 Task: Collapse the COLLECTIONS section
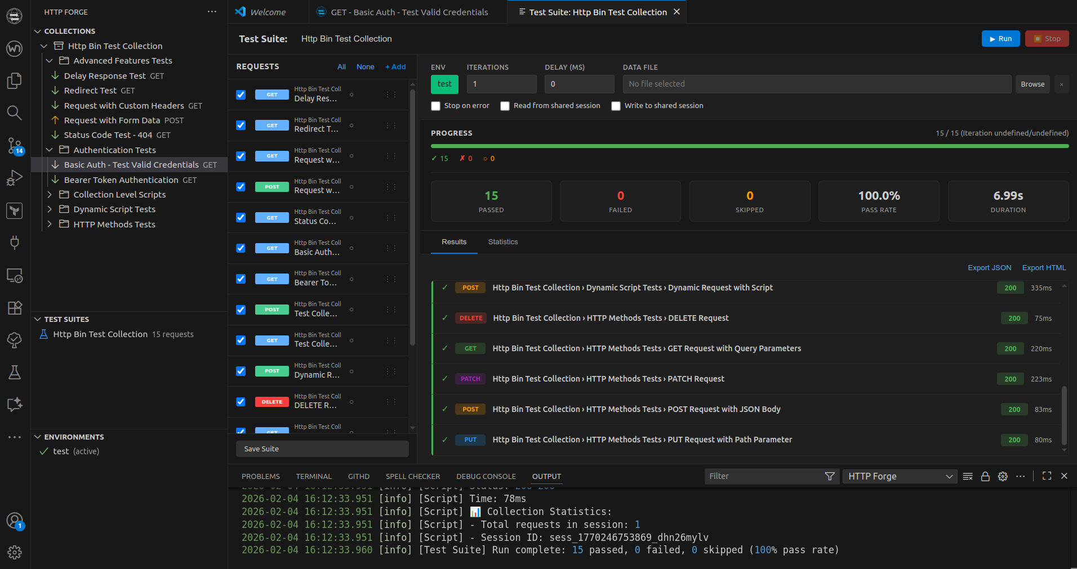click(x=38, y=31)
